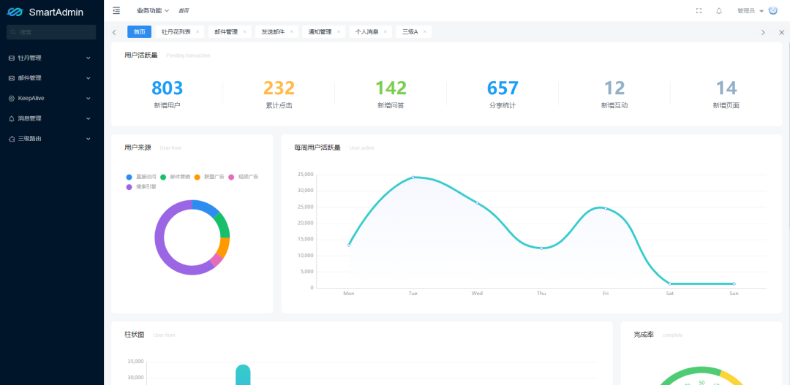
Task: Click the user avatar in the header
Action: [772, 10]
